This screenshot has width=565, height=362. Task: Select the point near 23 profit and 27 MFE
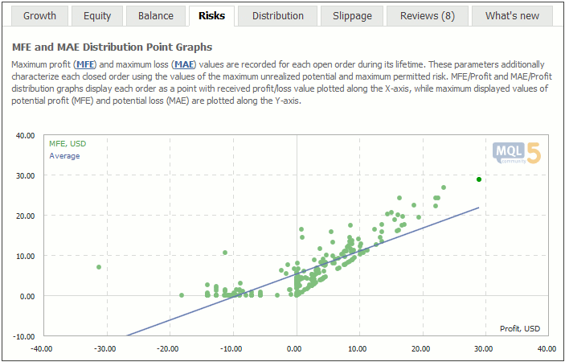(444, 187)
